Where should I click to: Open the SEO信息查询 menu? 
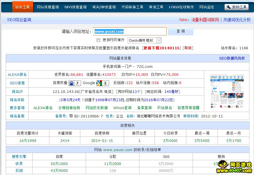pyautogui.click(x=75, y=7)
